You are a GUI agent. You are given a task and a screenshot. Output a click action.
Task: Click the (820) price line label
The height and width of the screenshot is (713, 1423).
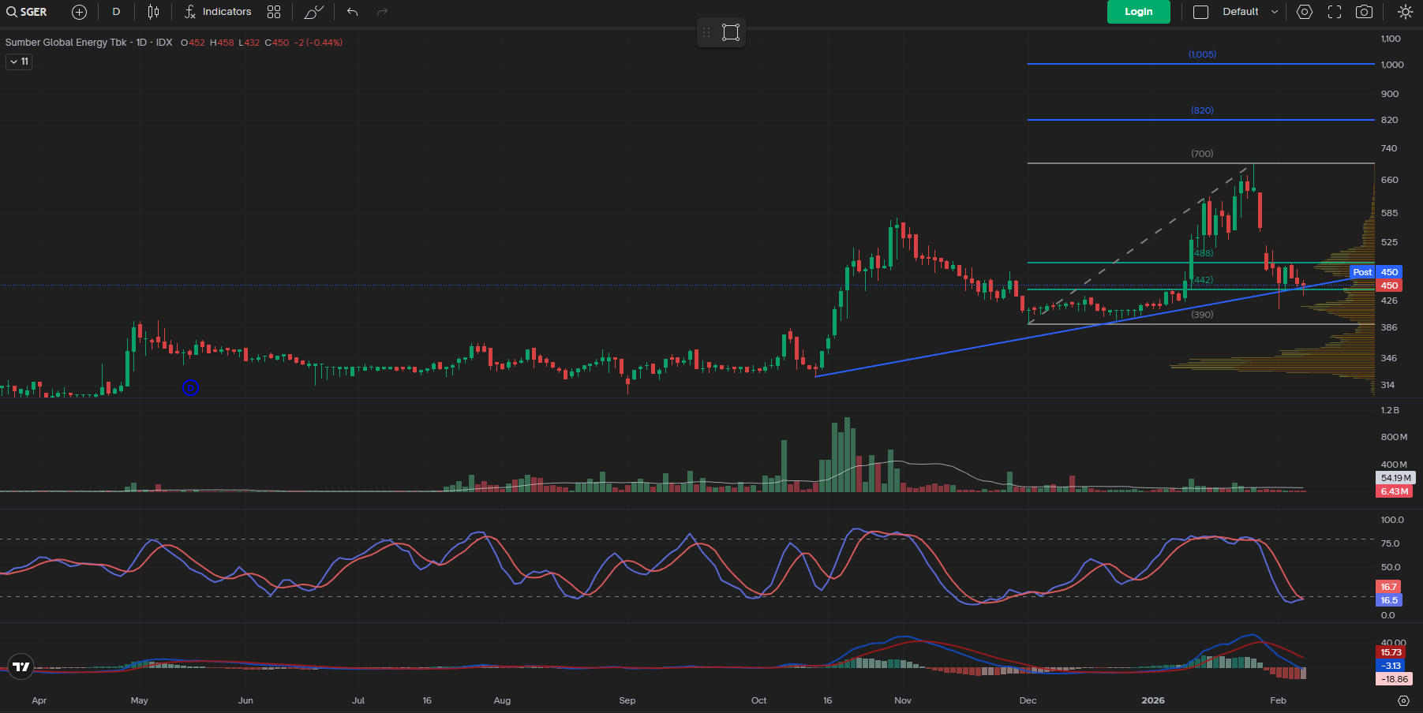click(x=1202, y=110)
